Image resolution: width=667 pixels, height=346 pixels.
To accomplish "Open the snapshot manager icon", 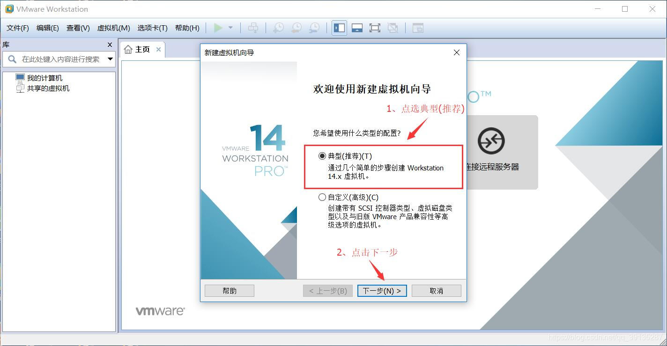I will tap(313, 28).
